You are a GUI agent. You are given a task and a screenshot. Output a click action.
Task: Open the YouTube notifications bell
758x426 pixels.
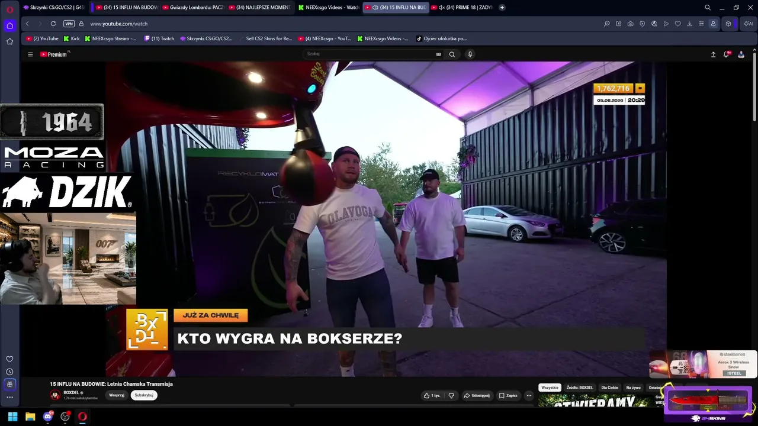[x=727, y=54]
